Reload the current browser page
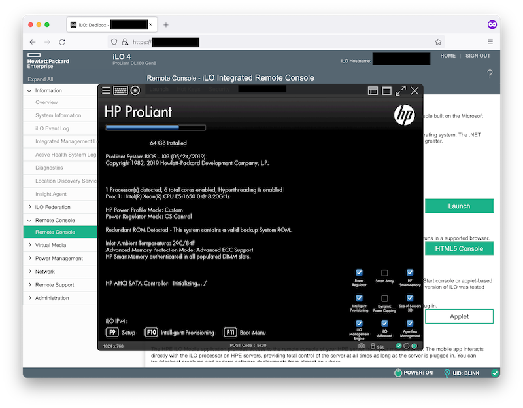 tap(62, 42)
